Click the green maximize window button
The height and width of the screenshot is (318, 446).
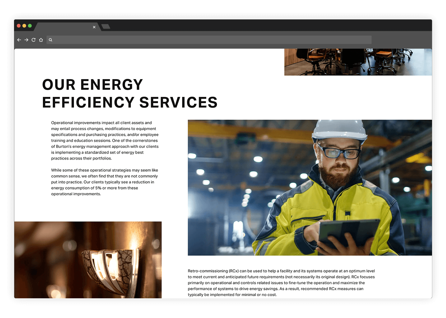[30, 26]
